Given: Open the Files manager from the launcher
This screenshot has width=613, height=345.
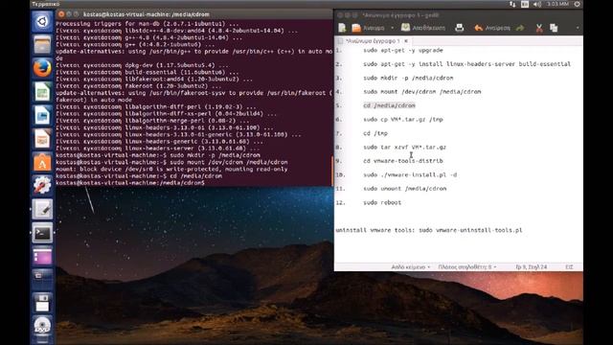Looking at the screenshot, I should 42,44.
